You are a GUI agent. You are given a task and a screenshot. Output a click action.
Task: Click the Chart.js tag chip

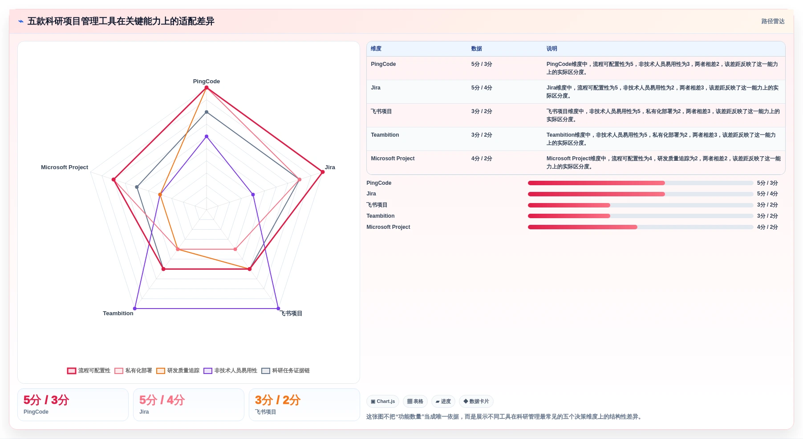pyautogui.click(x=383, y=401)
